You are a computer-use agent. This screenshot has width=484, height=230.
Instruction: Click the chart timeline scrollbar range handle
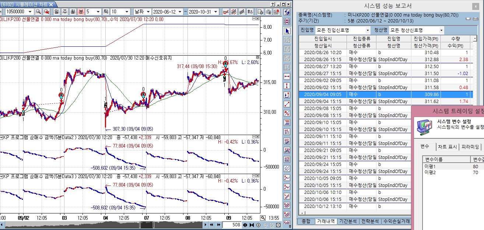point(147,225)
